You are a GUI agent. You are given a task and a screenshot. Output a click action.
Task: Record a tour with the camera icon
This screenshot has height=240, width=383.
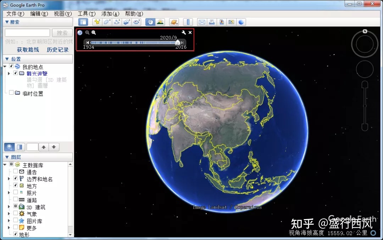[137, 22]
